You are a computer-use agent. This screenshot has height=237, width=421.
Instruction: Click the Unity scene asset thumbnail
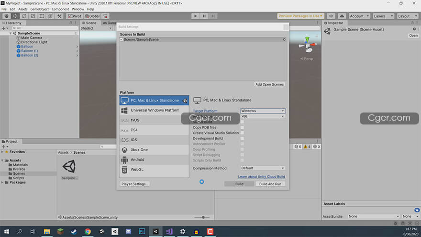click(69, 166)
